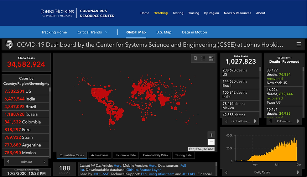Viewport: 307px width, 177px height.
Task: Open Esri Living Atlas team link
Action: (157, 174)
